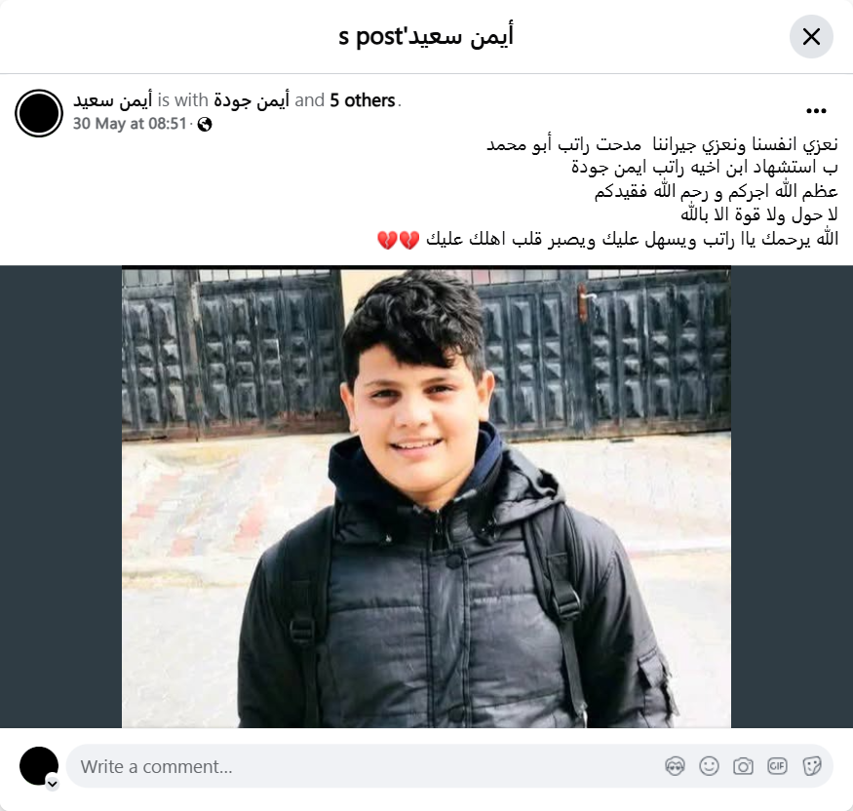Attach a photo using the camera icon
This screenshot has width=853, height=811.
click(743, 766)
